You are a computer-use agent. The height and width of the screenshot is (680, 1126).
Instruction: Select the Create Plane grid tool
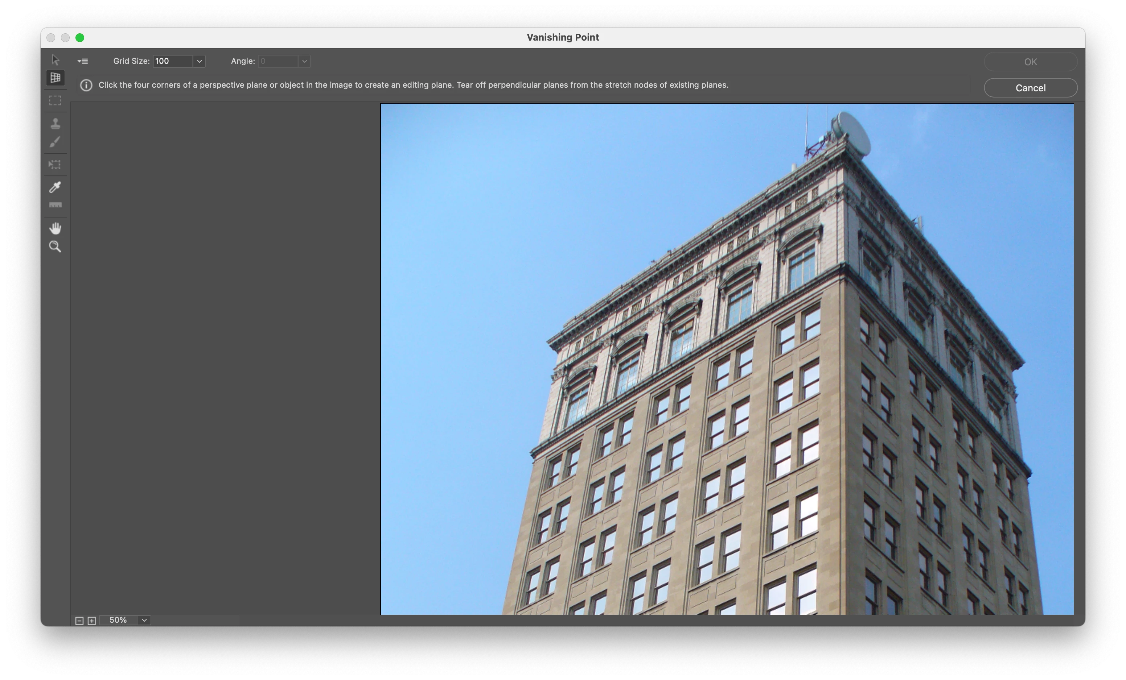point(55,78)
